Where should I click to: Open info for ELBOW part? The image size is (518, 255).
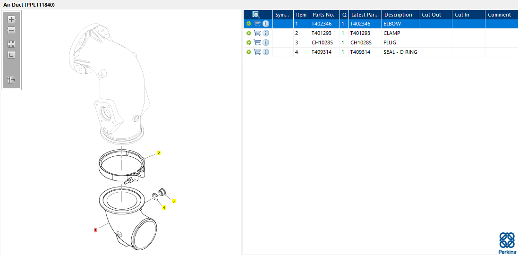pyautogui.click(x=266, y=24)
